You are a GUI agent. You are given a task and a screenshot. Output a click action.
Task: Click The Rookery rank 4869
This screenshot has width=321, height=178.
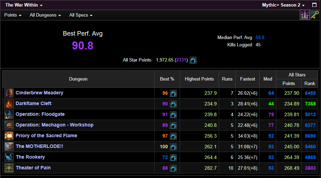coord(310,157)
